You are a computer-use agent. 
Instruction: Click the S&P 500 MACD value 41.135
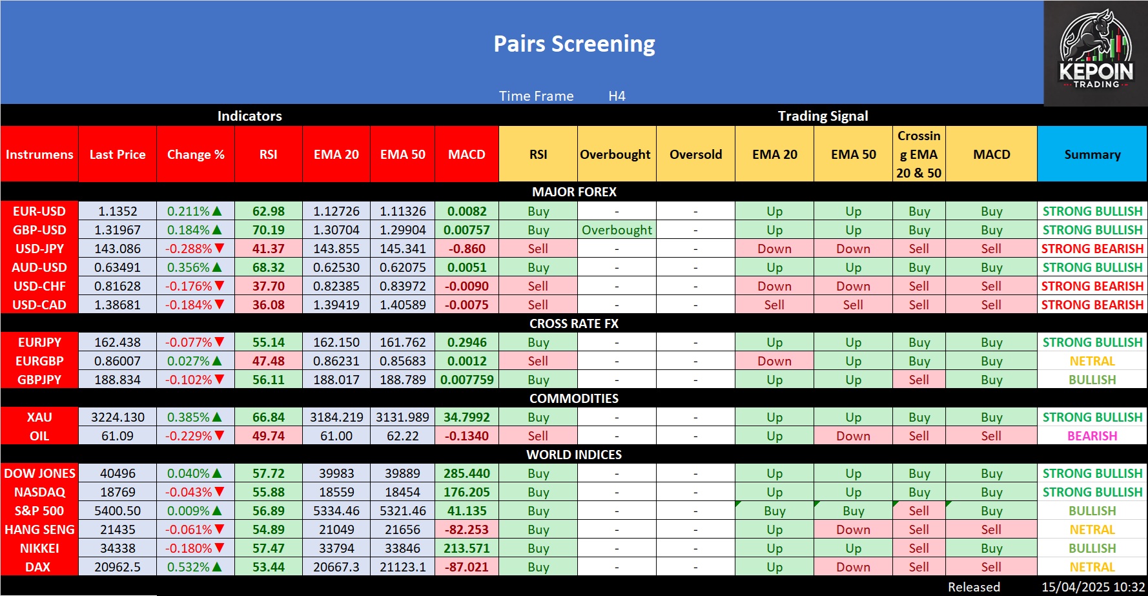point(467,511)
